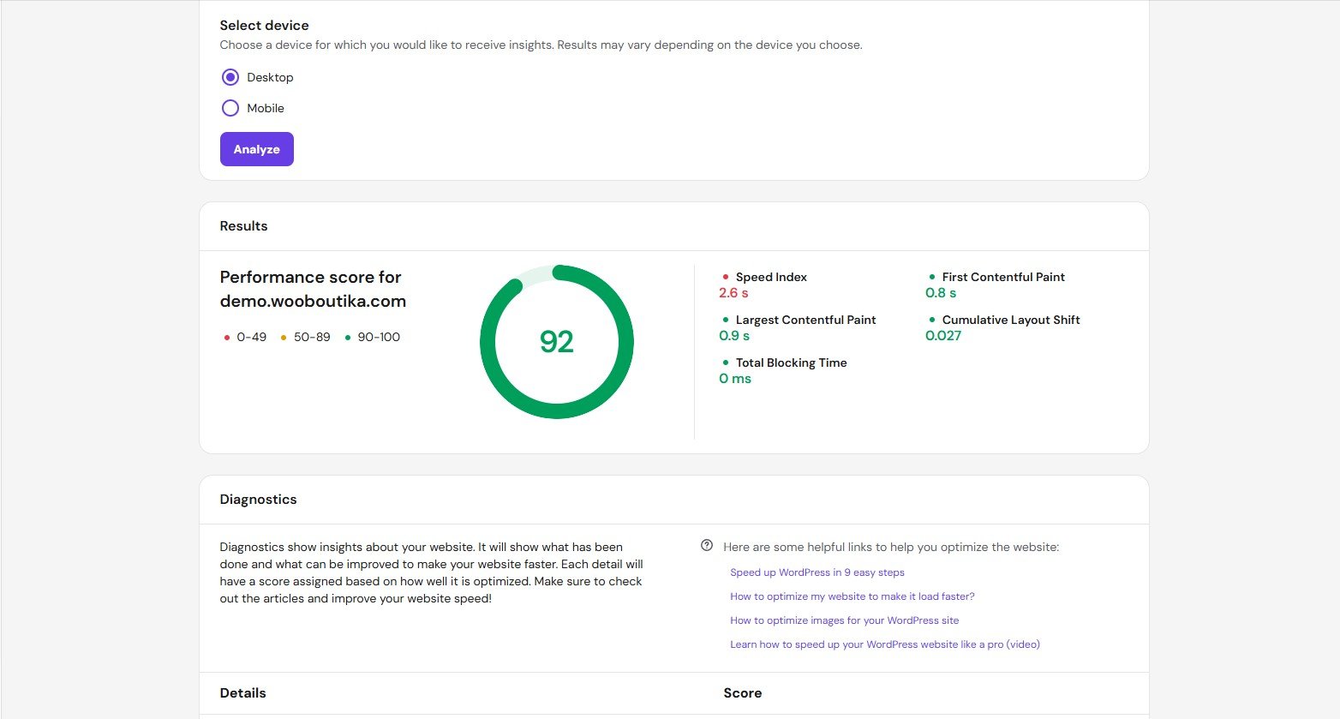Click the green dot beside Cumulative Layout Shift
The height and width of the screenshot is (719, 1340).
coord(932,320)
